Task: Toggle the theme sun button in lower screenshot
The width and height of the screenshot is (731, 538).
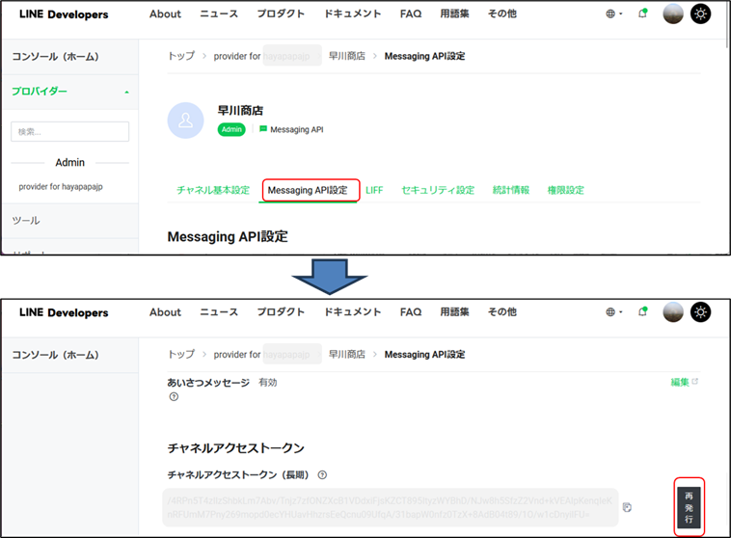Action: coord(700,312)
